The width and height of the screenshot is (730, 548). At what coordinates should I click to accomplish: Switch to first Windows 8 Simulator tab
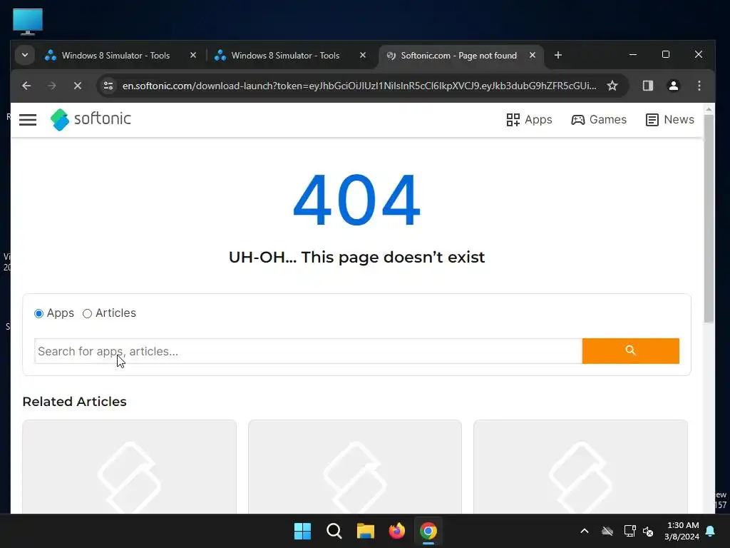point(115,56)
